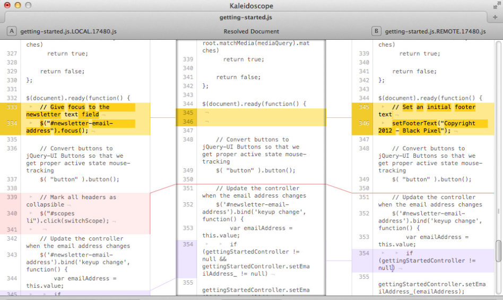Click the "Resolved Document" header label
This screenshot has width=503, height=300.
(251, 31)
